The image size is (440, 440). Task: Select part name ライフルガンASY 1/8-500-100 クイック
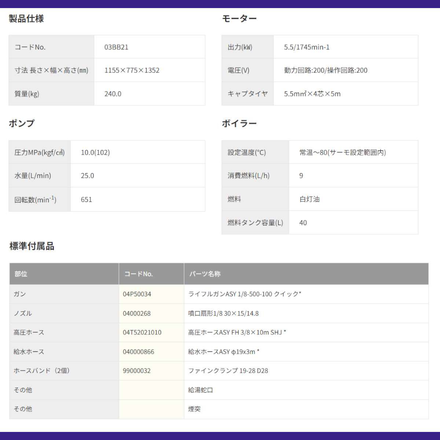tap(243, 294)
